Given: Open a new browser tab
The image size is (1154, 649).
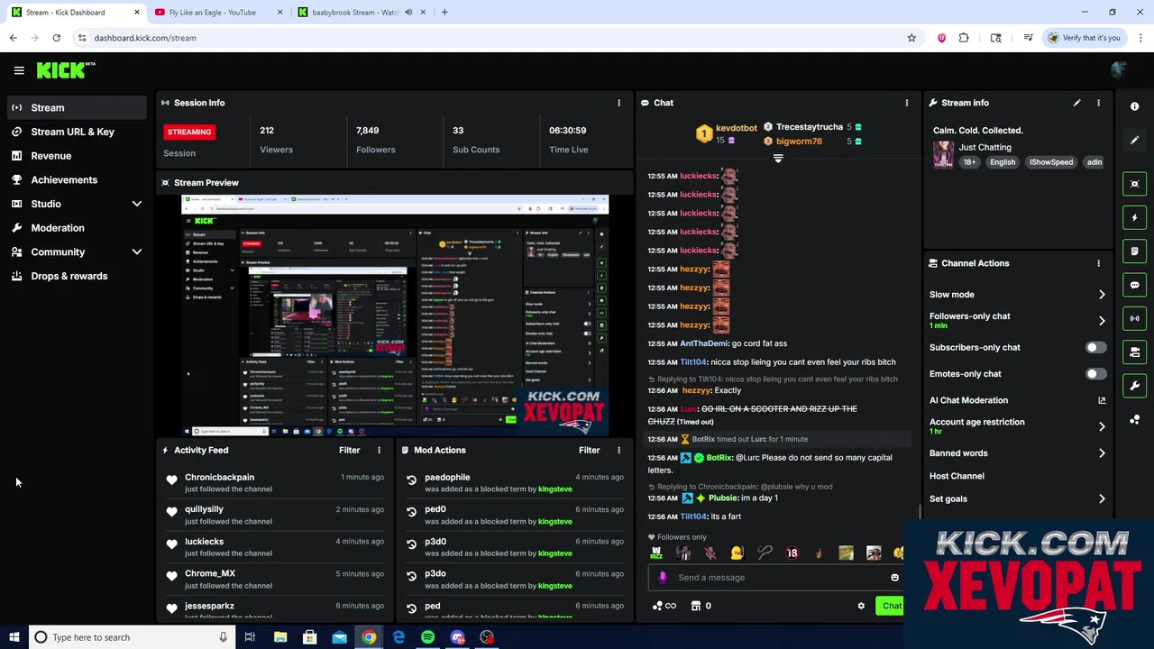Looking at the screenshot, I should (444, 13).
